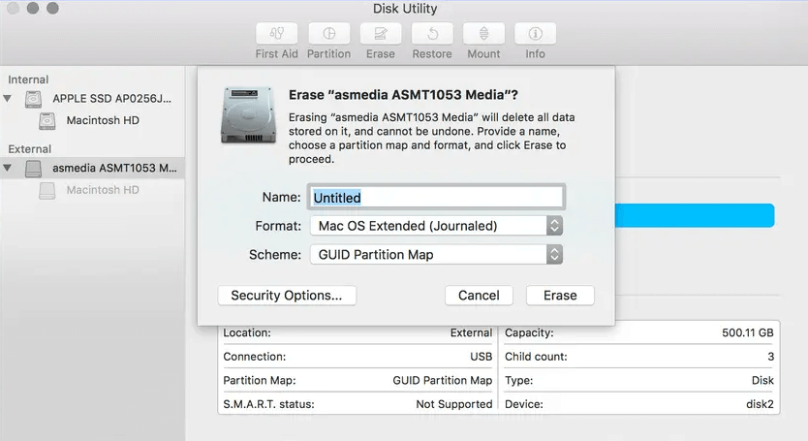808x441 pixels.
Task: Select internal Macintosh HD volume
Action: pyautogui.click(x=102, y=120)
